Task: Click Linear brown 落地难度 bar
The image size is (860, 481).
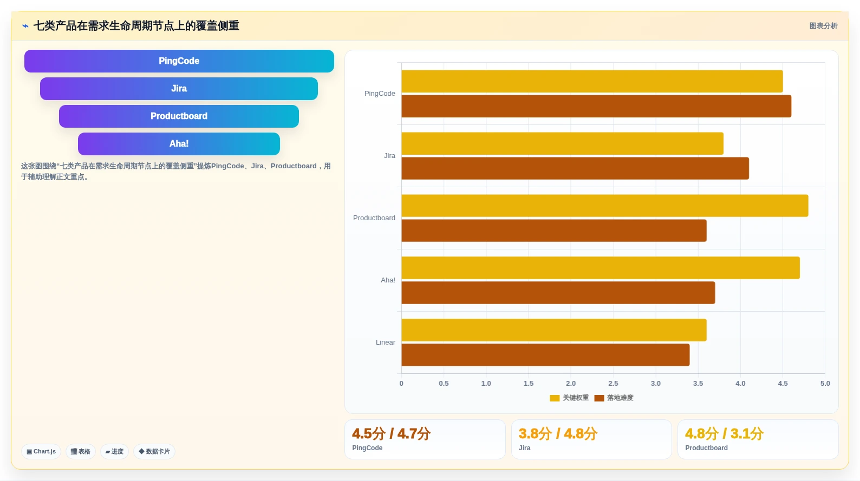Action: (x=545, y=355)
